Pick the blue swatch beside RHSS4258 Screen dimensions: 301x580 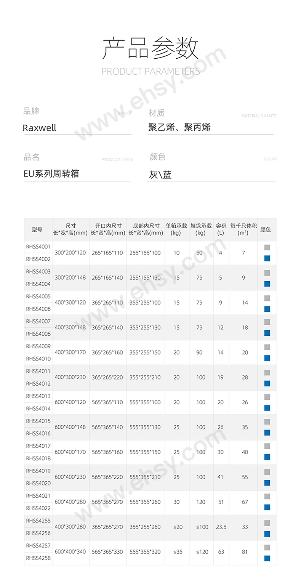(x=267, y=558)
